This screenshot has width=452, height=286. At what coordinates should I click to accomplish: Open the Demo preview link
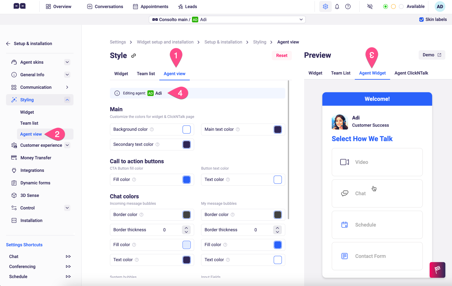[432, 55]
